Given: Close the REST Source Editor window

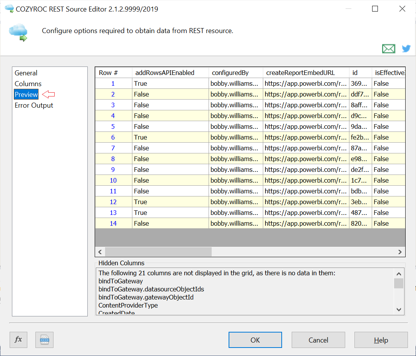Looking at the screenshot, I should click(x=402, y=9).
